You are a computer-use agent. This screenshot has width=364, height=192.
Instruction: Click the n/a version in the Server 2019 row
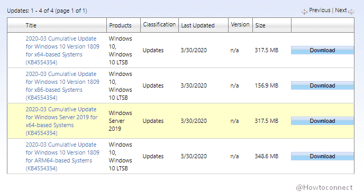click(x=234, y=121)
